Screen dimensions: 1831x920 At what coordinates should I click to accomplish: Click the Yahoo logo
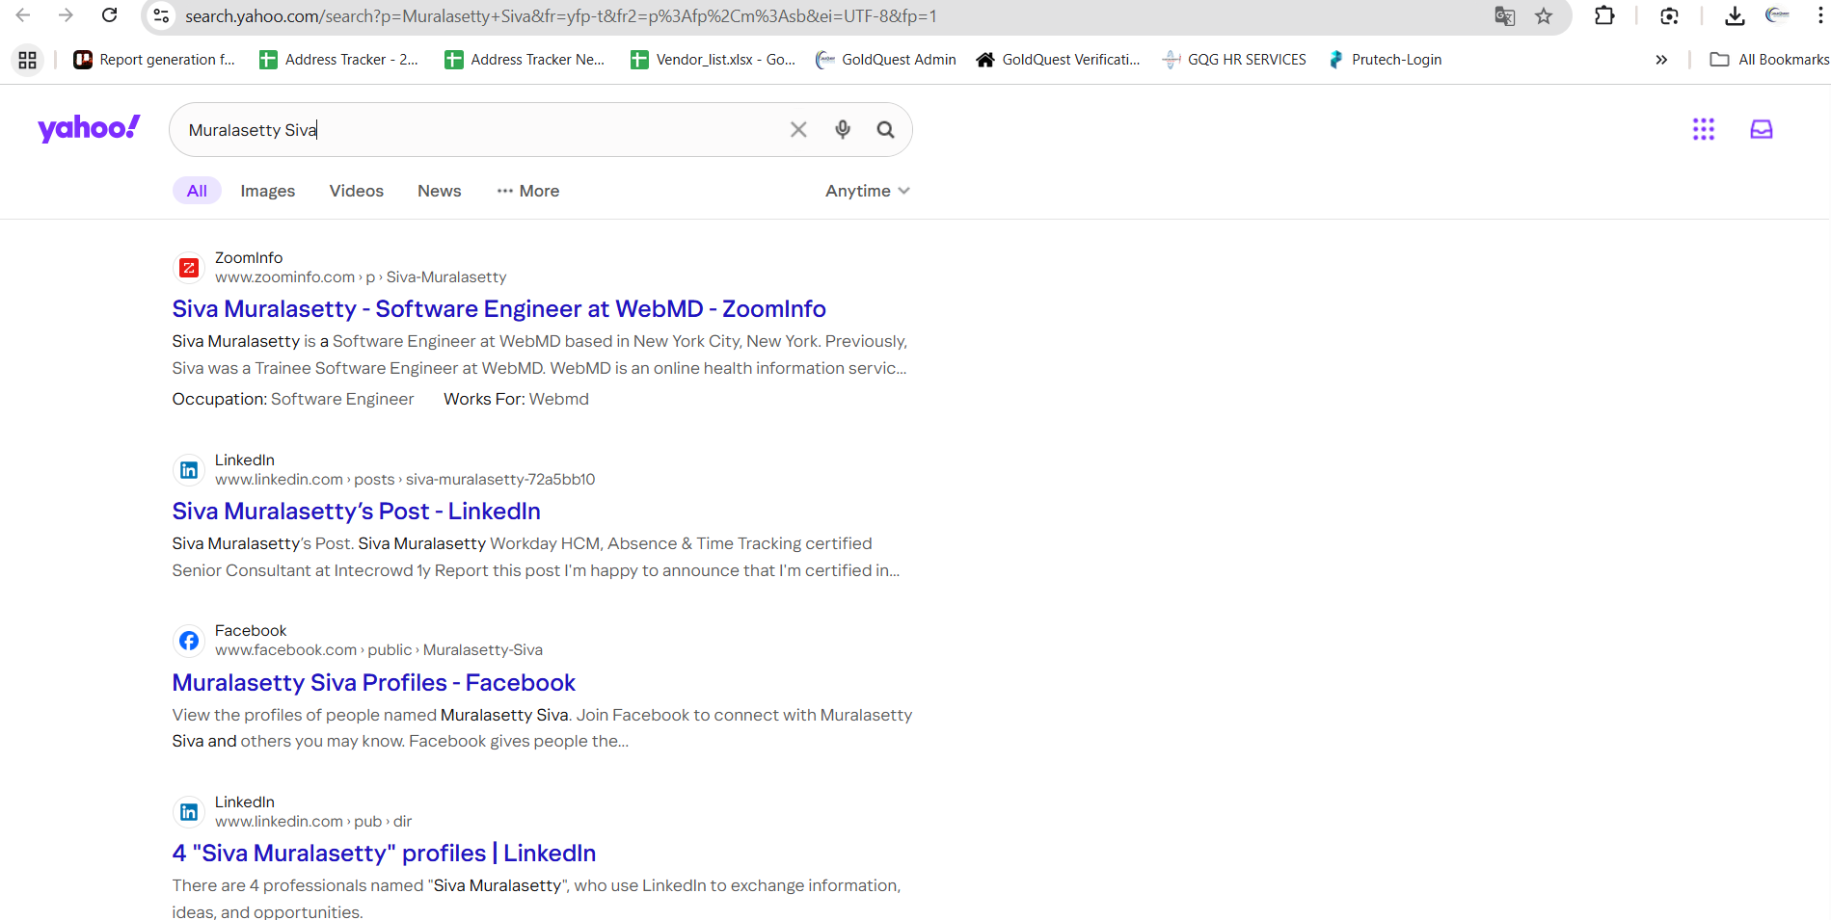coord(89,128)
